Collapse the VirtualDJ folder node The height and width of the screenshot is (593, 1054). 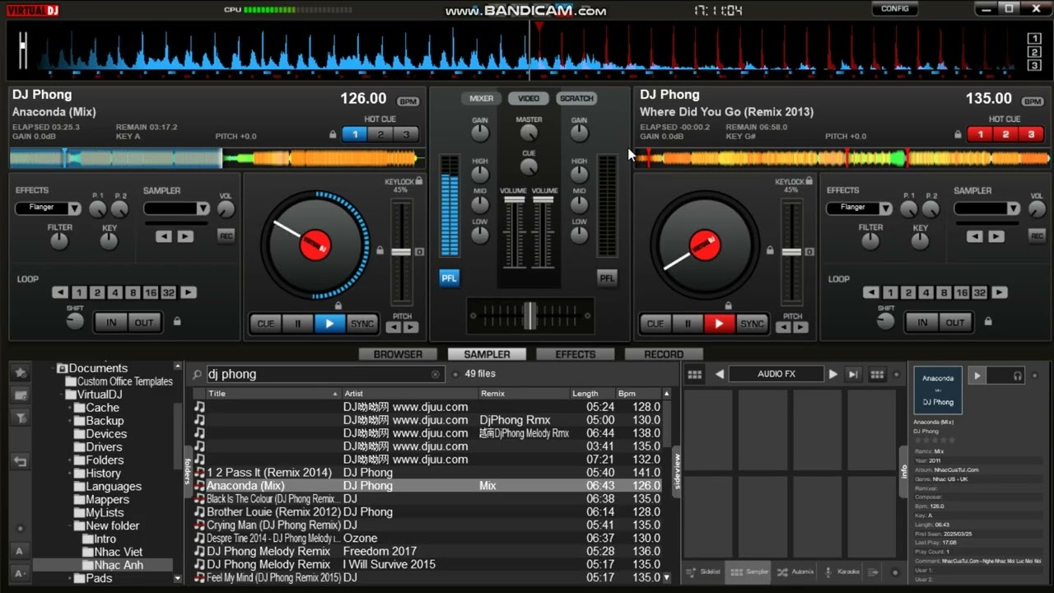point(61,395)
